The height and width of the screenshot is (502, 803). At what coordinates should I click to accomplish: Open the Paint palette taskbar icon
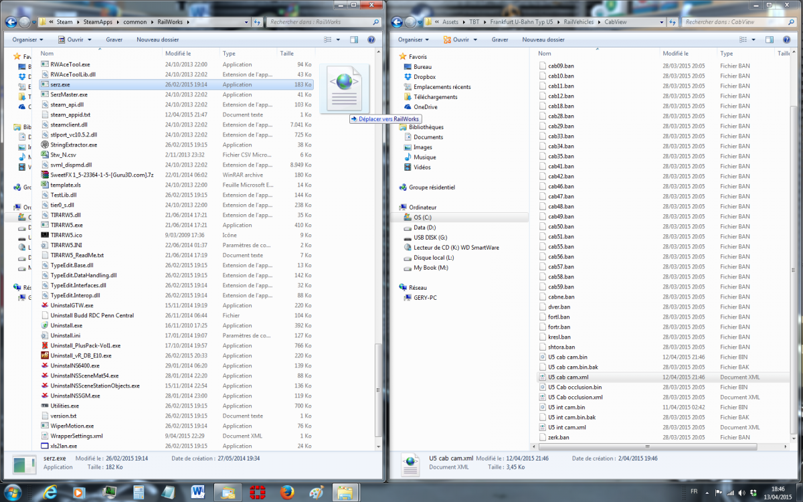click(317, 493)
